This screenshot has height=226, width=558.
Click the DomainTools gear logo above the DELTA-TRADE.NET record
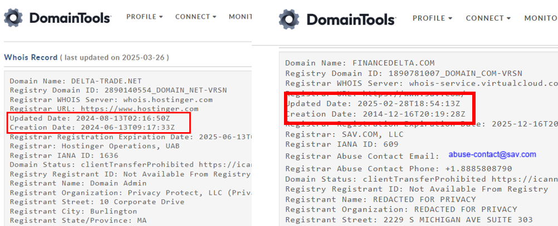14,18
